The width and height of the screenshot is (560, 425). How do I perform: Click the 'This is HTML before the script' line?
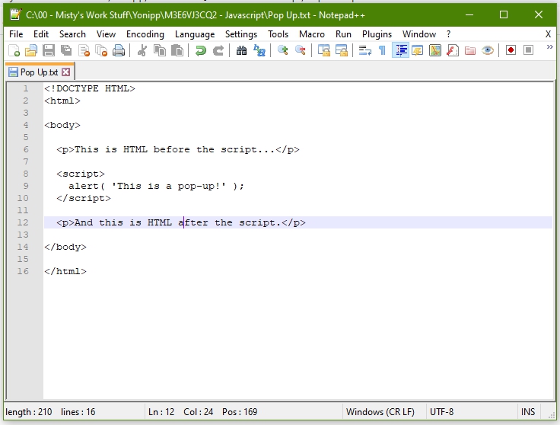coord(178,149)
